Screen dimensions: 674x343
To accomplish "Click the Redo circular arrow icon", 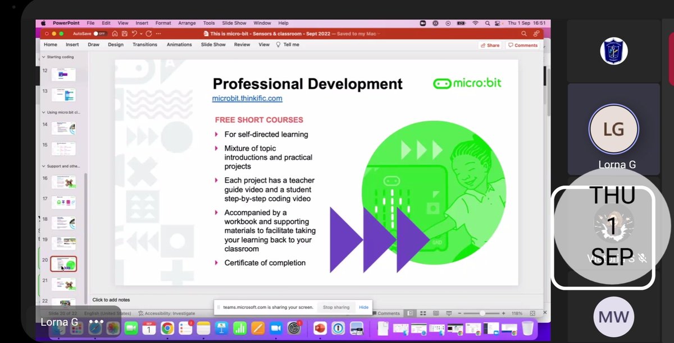I will click(148, 34).
